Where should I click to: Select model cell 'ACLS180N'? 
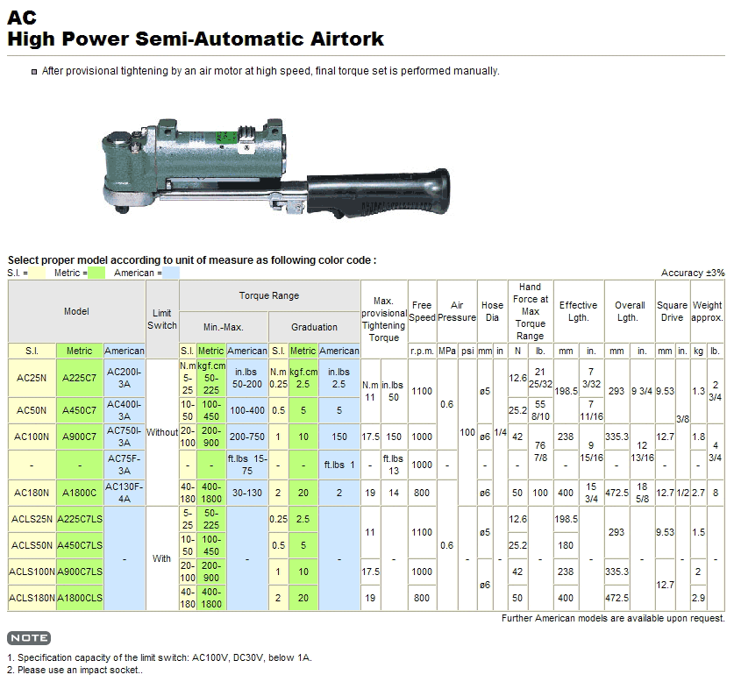[32, 598]
